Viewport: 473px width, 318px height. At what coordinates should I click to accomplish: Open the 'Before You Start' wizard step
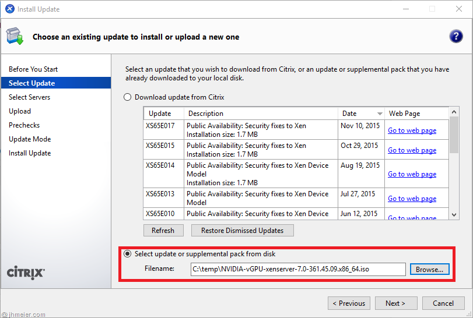point(33,69)
